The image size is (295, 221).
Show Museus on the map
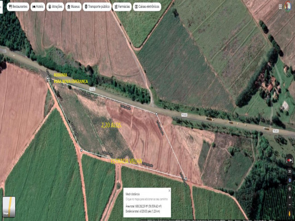click(x=74, y=7)
